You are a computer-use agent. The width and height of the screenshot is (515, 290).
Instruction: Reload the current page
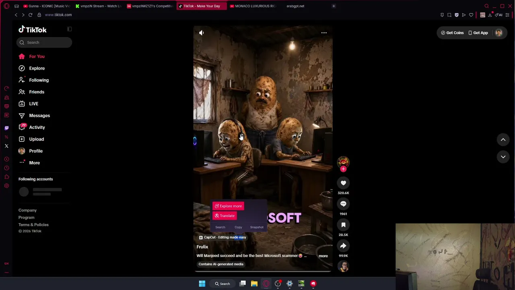tap(30, 15)
